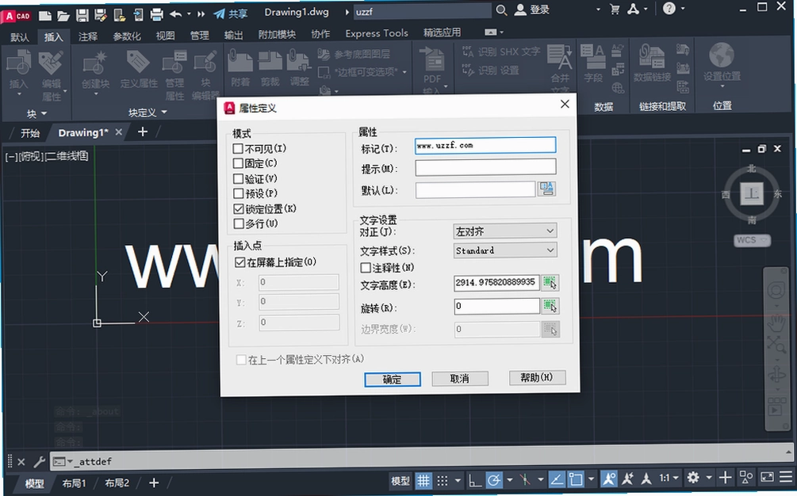Click the Cancel (取消) button
This screenshot has width=797, height=496.
coord(460,378)
